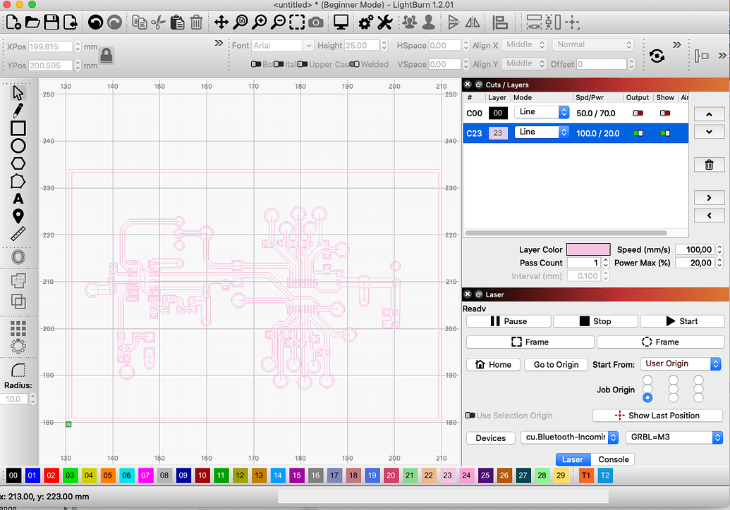The width and height of the screenshot is (730, 510).
Task: Click the Home button in the Laser panel
Action: [493, 364]
